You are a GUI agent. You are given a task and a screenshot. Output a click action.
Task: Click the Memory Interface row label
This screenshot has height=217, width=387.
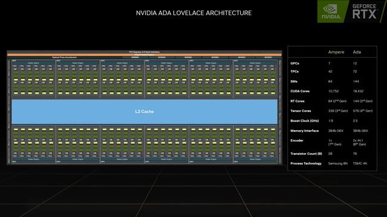coord(305,131)
